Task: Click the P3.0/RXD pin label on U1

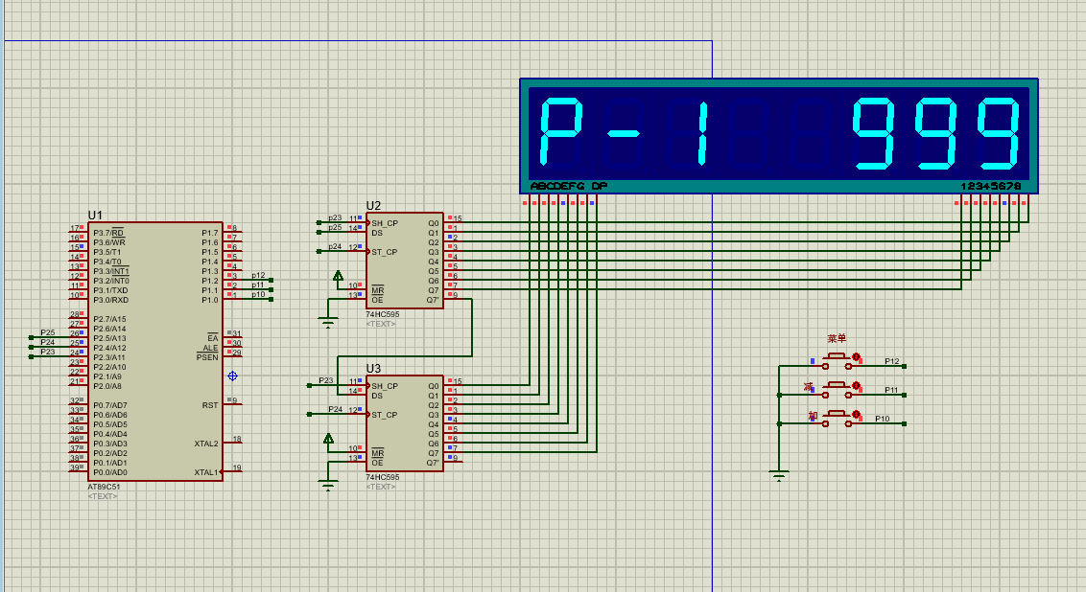Action: [x=111, y=300]
